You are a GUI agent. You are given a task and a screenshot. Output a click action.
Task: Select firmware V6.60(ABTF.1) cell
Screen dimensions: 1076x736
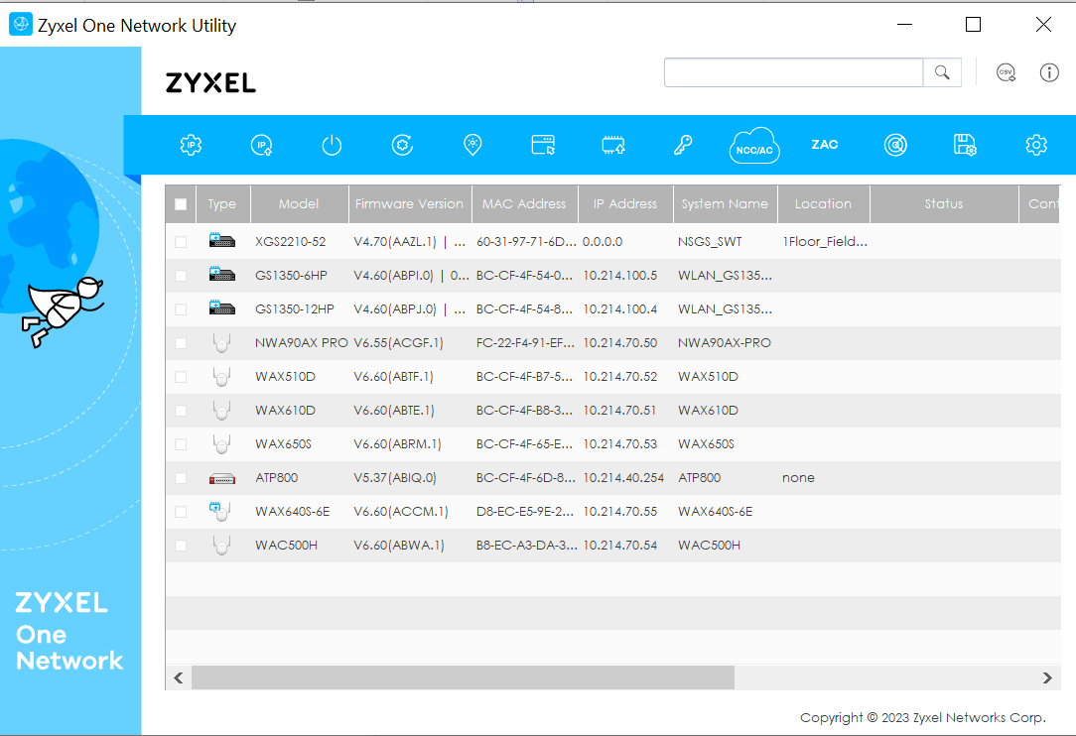click(x=393, y=377)
